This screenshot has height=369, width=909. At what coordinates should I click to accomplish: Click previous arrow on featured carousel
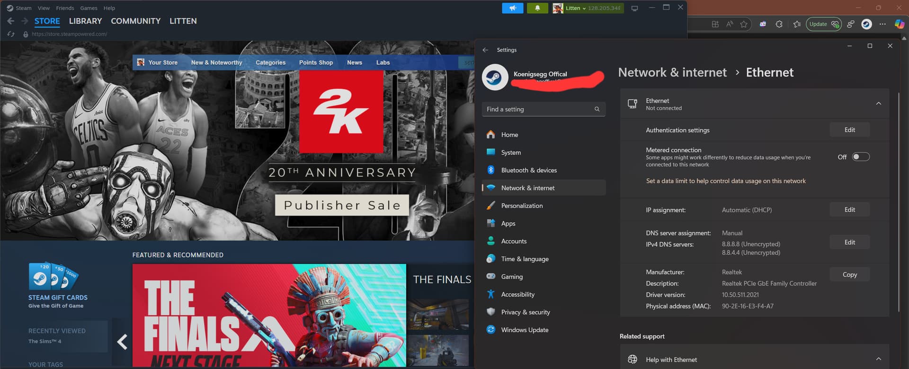[122, 341]
